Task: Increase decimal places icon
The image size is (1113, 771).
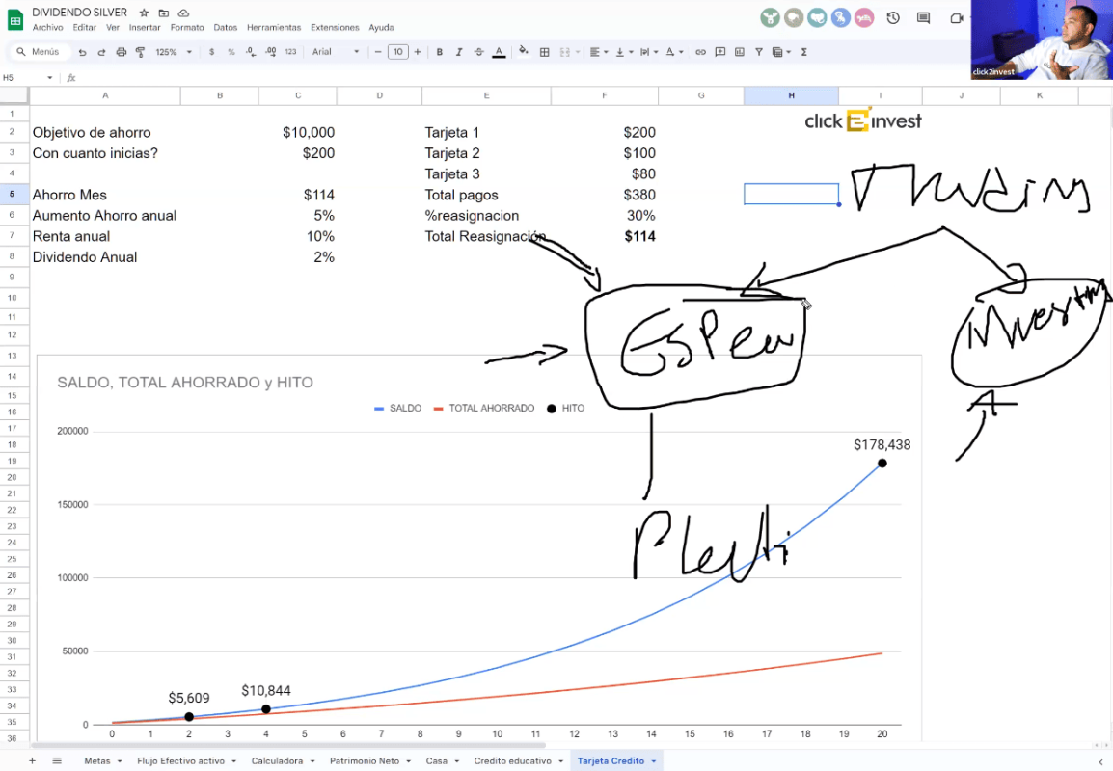Action: click(x=270, y=52)
